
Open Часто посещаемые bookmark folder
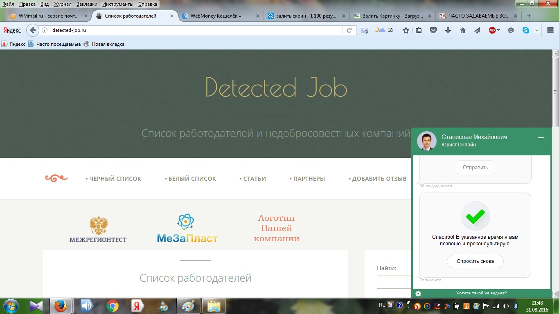point(54,44)
